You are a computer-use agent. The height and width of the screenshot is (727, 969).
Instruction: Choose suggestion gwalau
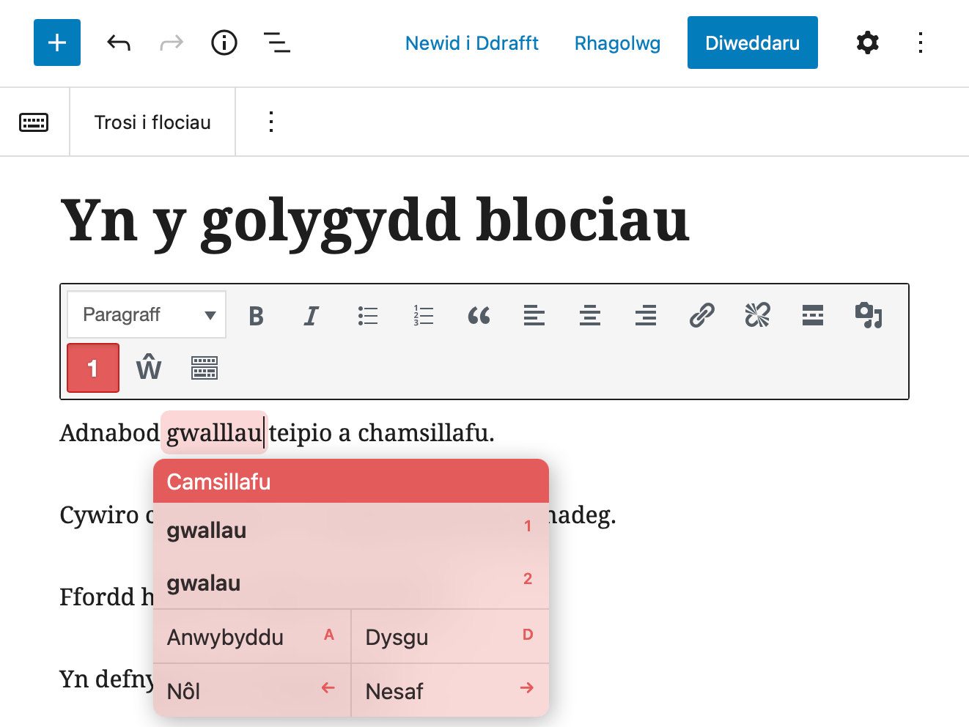(x=351, y=583)
